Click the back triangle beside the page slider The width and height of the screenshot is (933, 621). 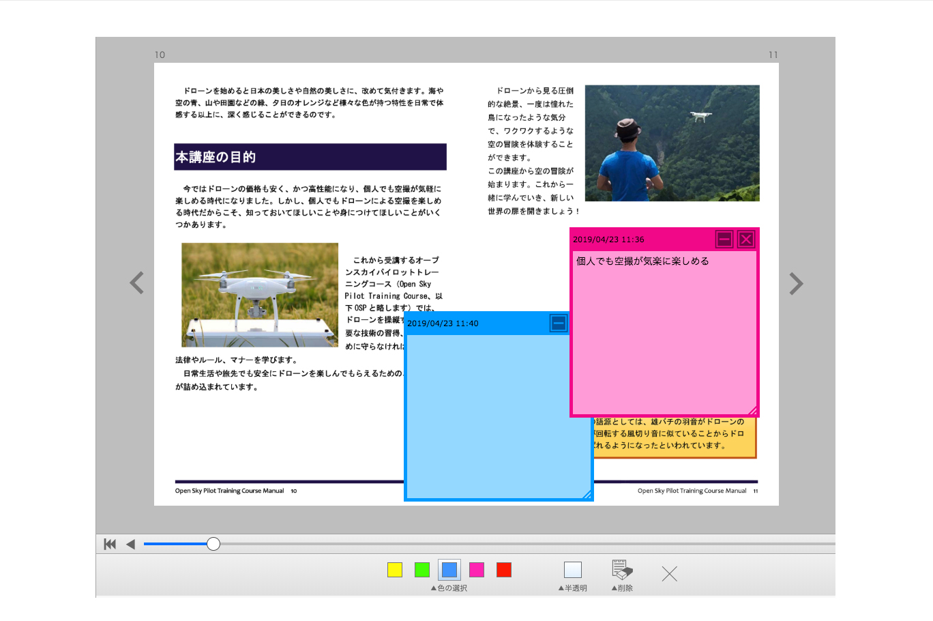coord(130,544)
